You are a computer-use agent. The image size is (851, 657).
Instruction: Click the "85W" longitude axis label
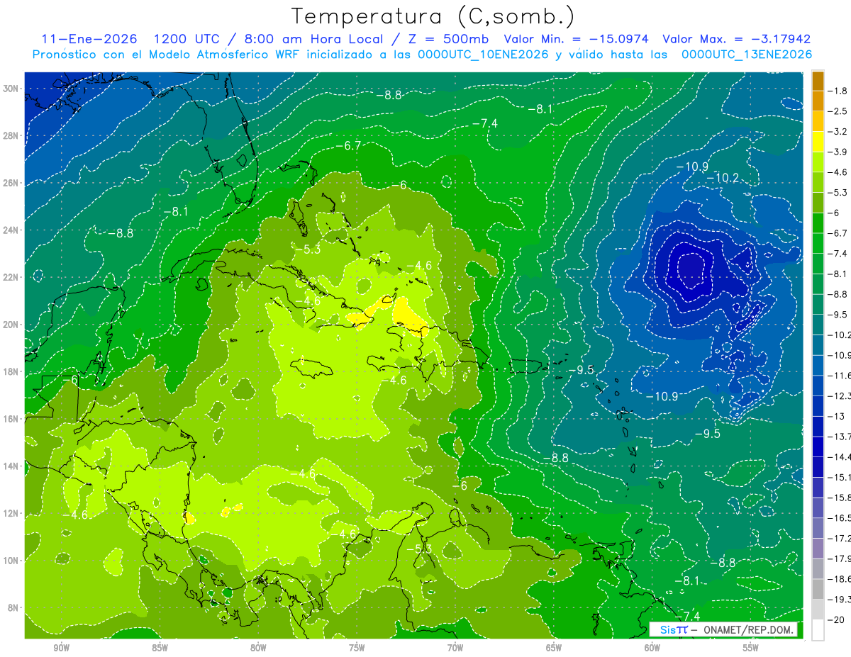160,648
